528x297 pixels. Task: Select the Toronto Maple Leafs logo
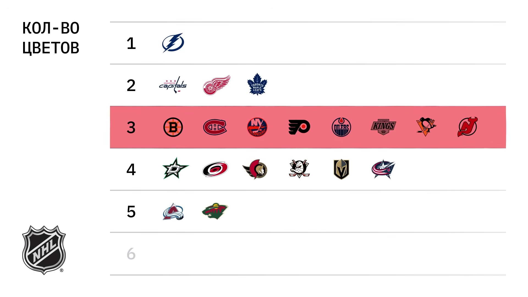coord(257,84)
